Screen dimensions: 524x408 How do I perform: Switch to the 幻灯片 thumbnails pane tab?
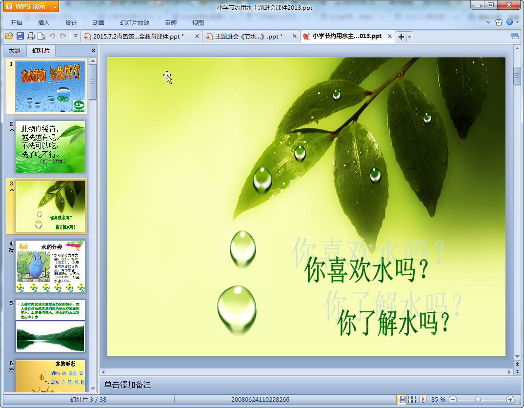41,50
